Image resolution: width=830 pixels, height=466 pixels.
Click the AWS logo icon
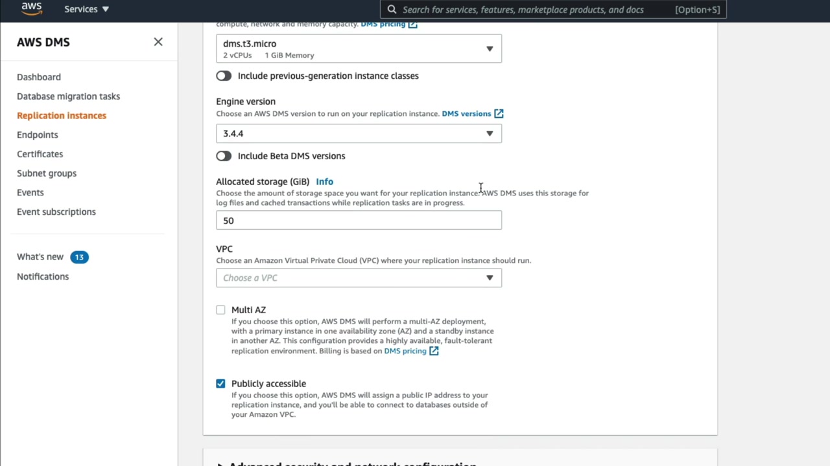pyautogui.click(x=31, y=9)
